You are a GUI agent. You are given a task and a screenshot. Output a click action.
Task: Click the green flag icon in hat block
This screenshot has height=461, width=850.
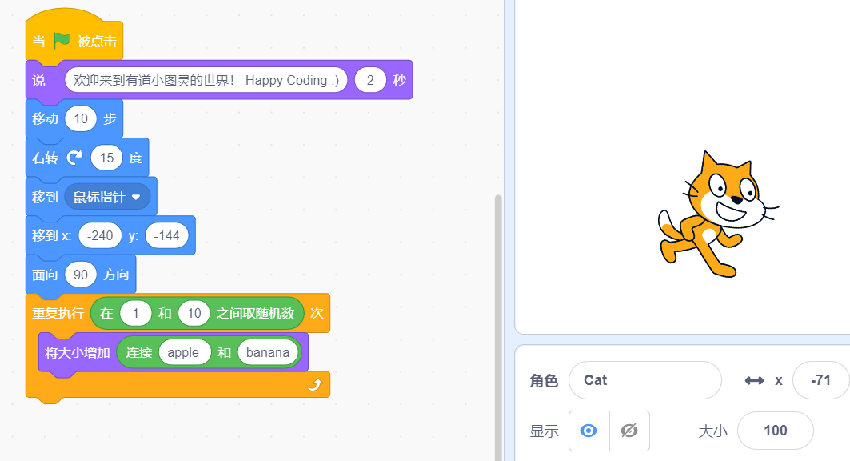(62, 41)
